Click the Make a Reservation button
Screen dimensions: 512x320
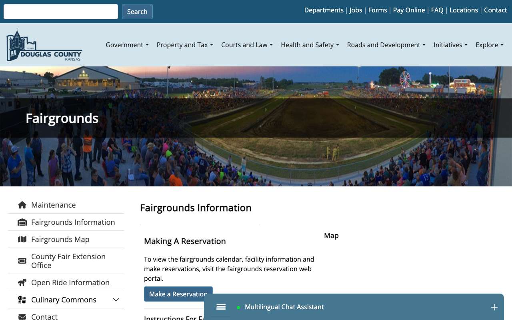click(x=178, y=294)
